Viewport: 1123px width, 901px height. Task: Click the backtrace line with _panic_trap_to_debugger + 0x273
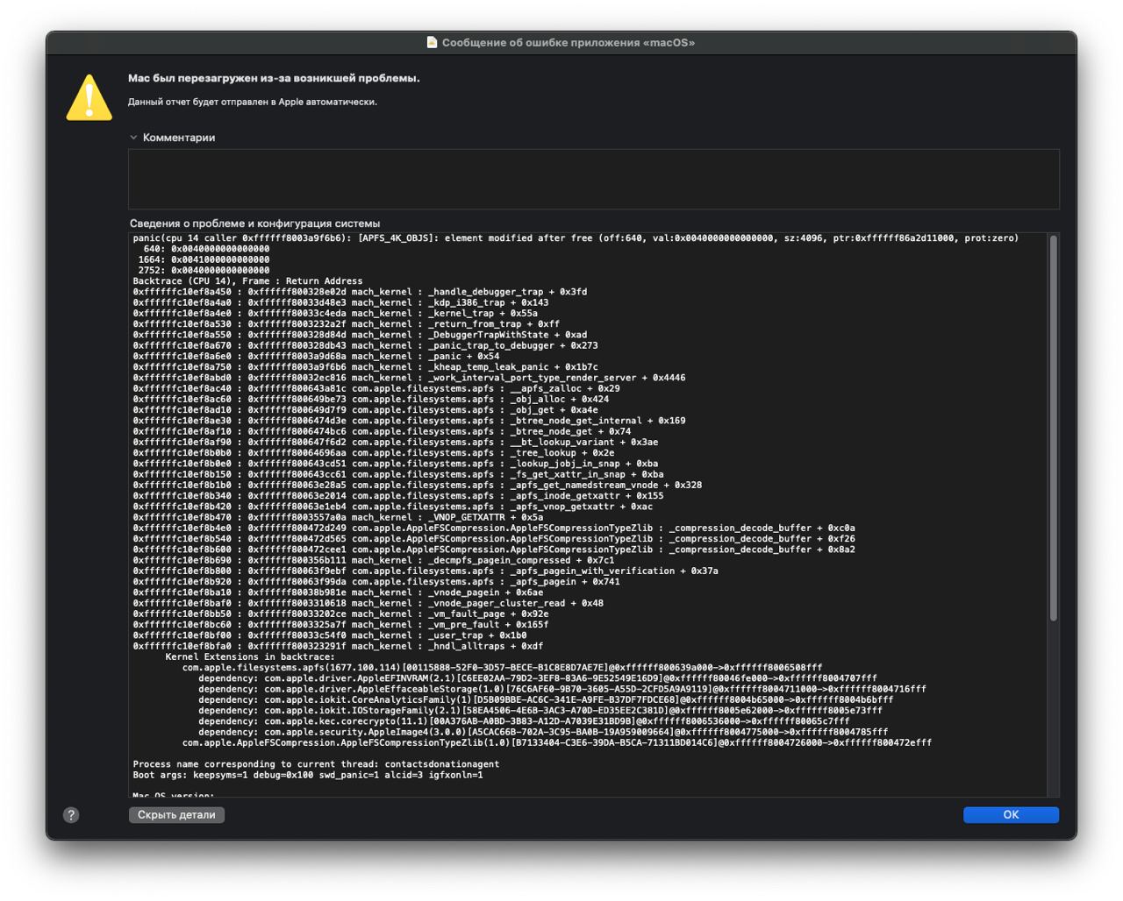click(365, 345)
